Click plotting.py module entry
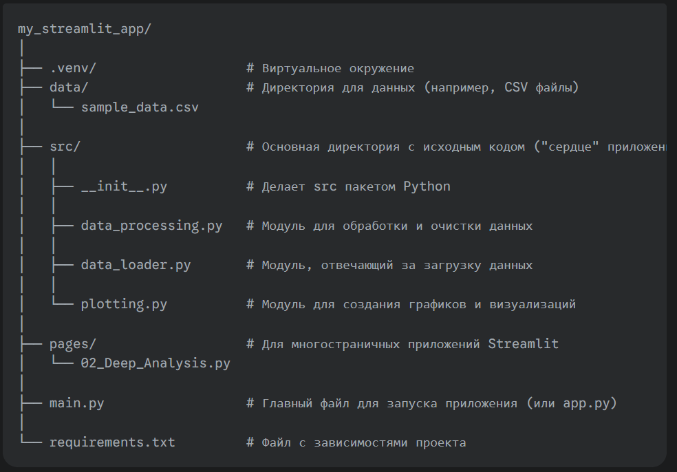The image size is (677, 472). pos(124,304)
